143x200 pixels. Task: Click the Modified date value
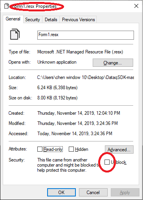[77, 123]
